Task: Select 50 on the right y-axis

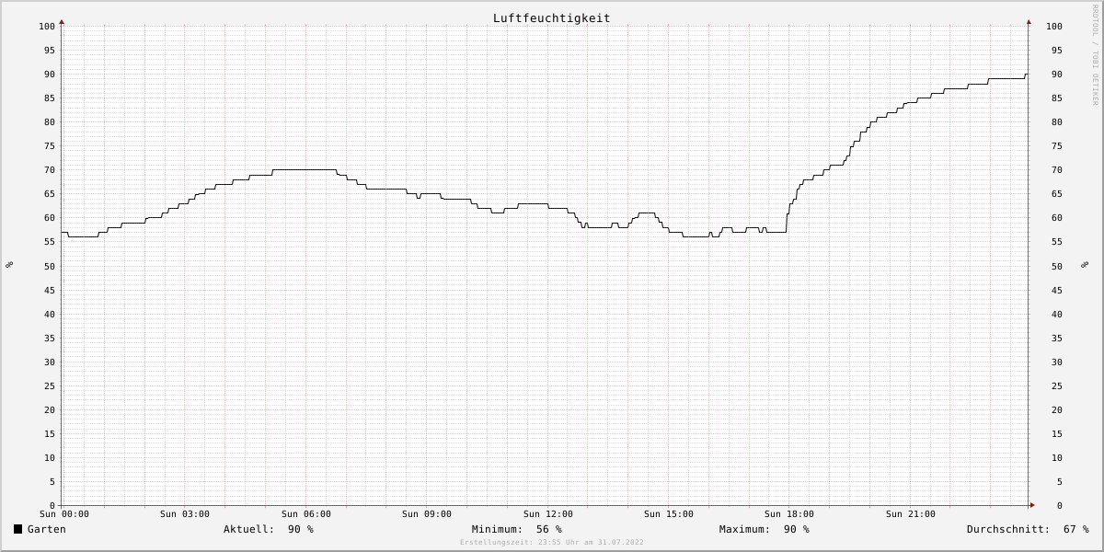Action: click(x=1057, y=266)
